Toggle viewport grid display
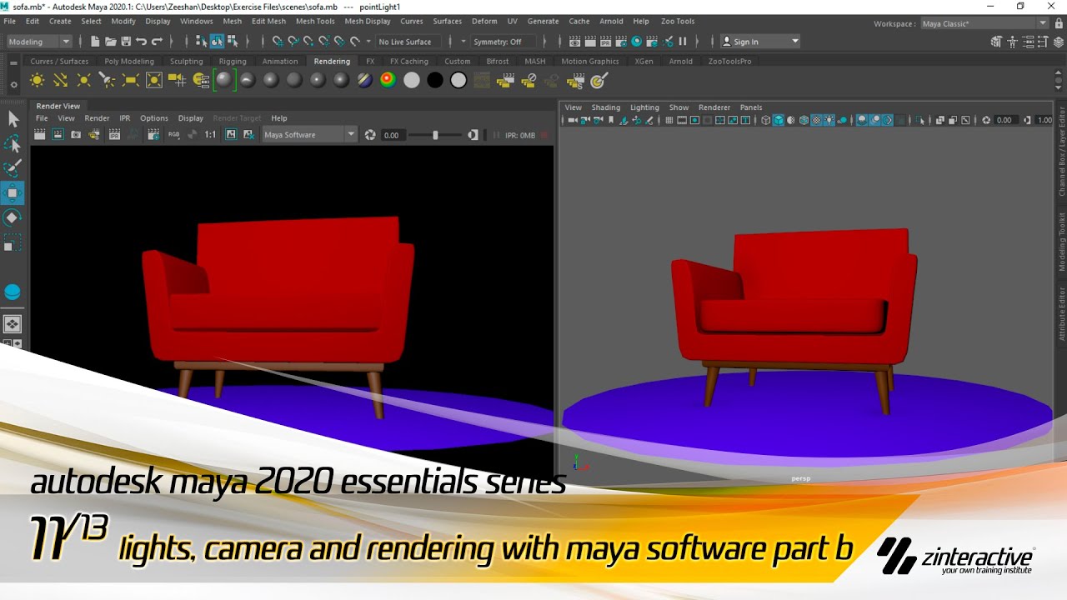 pos(669,120)
